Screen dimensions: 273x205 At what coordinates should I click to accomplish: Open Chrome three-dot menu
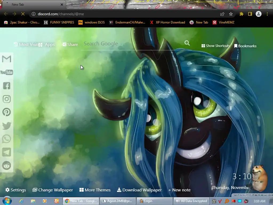point(267,14)
